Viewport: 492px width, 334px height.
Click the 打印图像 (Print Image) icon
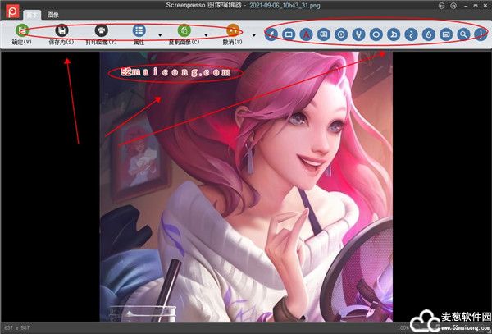click(101, 31)
